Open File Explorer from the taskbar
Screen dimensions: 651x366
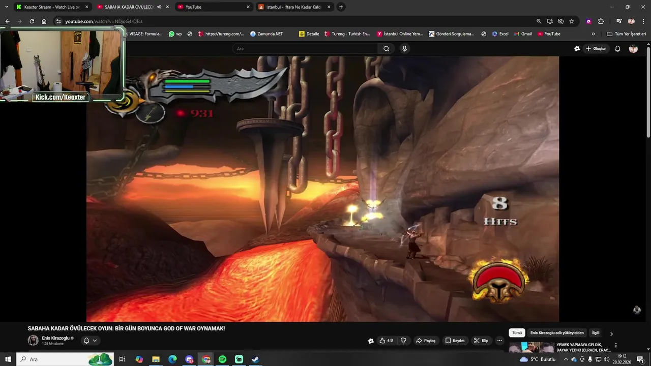point(156,359)
